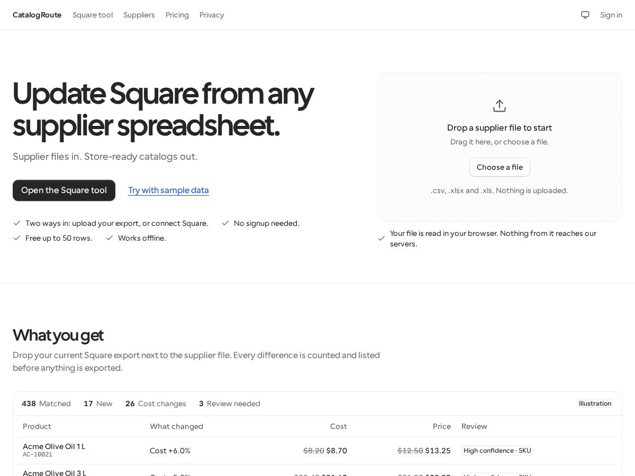Open the Pricing nav item
Image resolution: width=635 pixels, height=476 pixels.
pos(177,15)
